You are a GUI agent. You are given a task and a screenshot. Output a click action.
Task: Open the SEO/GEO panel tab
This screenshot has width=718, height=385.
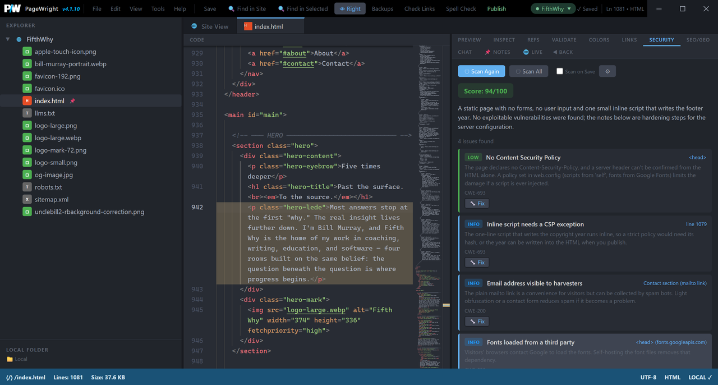pos(698,40)
